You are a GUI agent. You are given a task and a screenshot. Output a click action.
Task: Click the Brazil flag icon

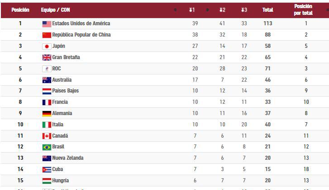(47, 147)
